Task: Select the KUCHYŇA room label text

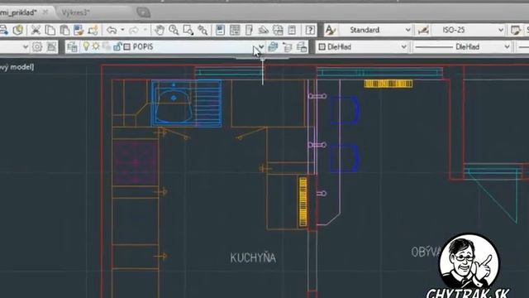Action: click(x=253, y=257)
